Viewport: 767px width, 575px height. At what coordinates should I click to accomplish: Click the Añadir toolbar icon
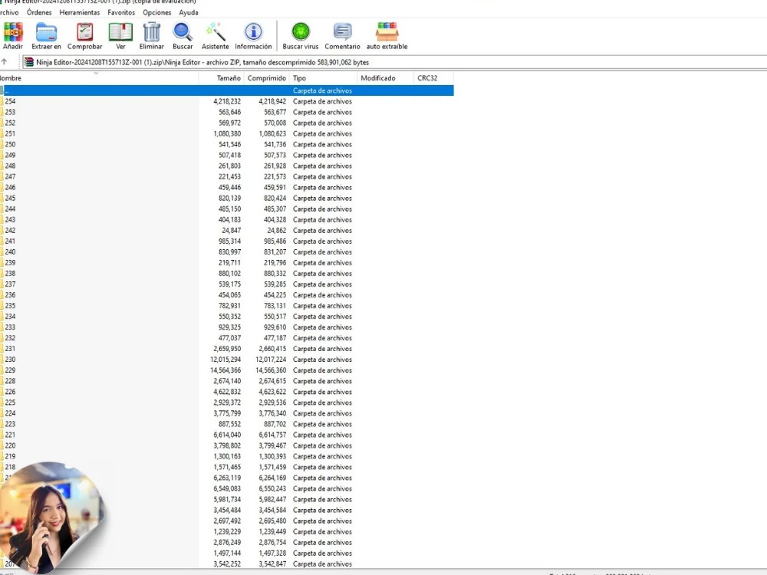point(13,31)
